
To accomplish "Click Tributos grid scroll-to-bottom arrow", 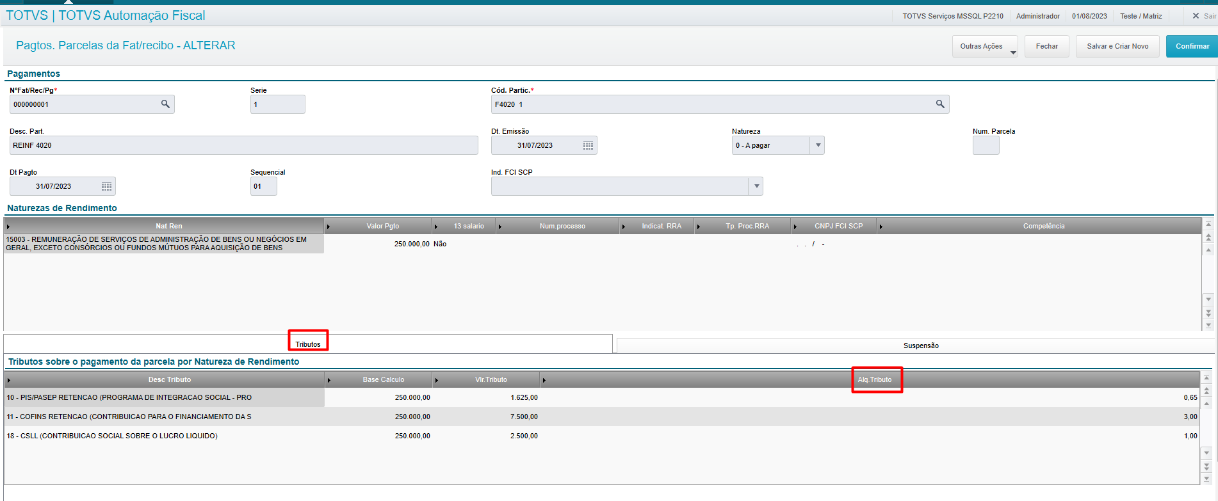I will pyautogui.click(x=1206, y=479).
